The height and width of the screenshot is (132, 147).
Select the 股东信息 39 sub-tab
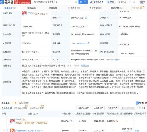tap(7, 108)
